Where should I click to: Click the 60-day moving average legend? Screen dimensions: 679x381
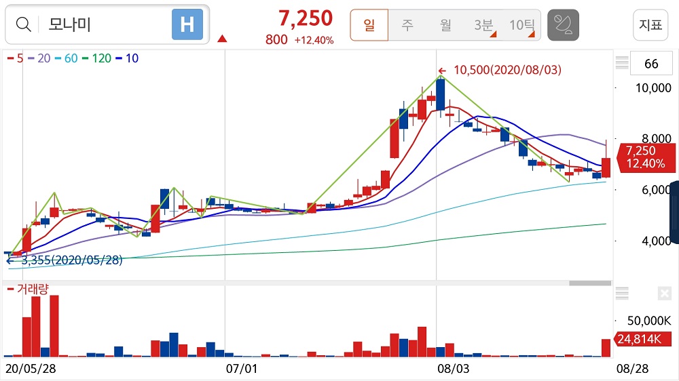click(x=67, y=58)
